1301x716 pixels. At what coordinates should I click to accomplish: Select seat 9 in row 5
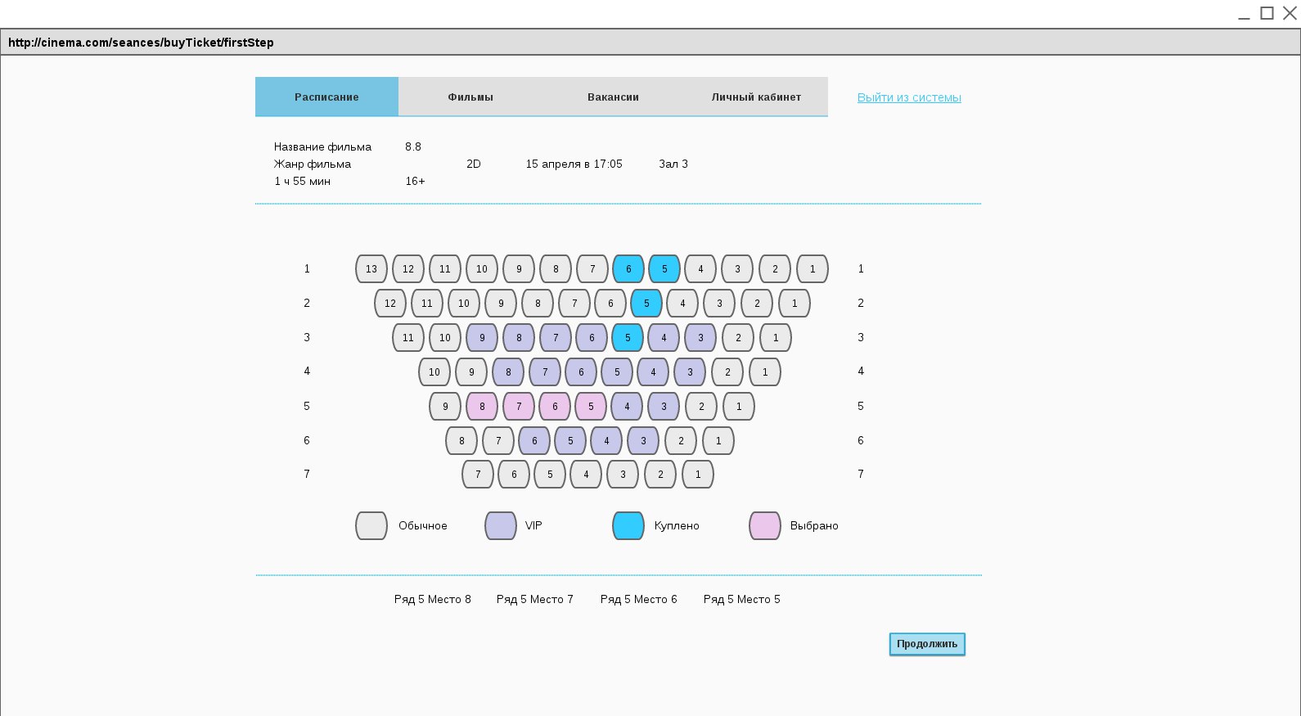point(445,406)
